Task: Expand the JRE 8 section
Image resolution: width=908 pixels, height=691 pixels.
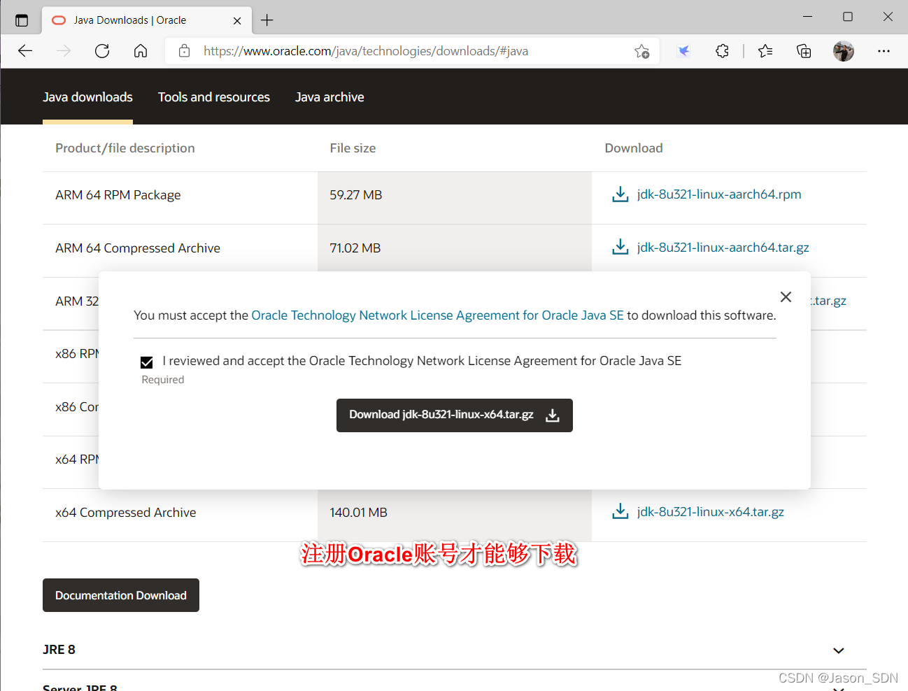Action: [x=839, y=650]
